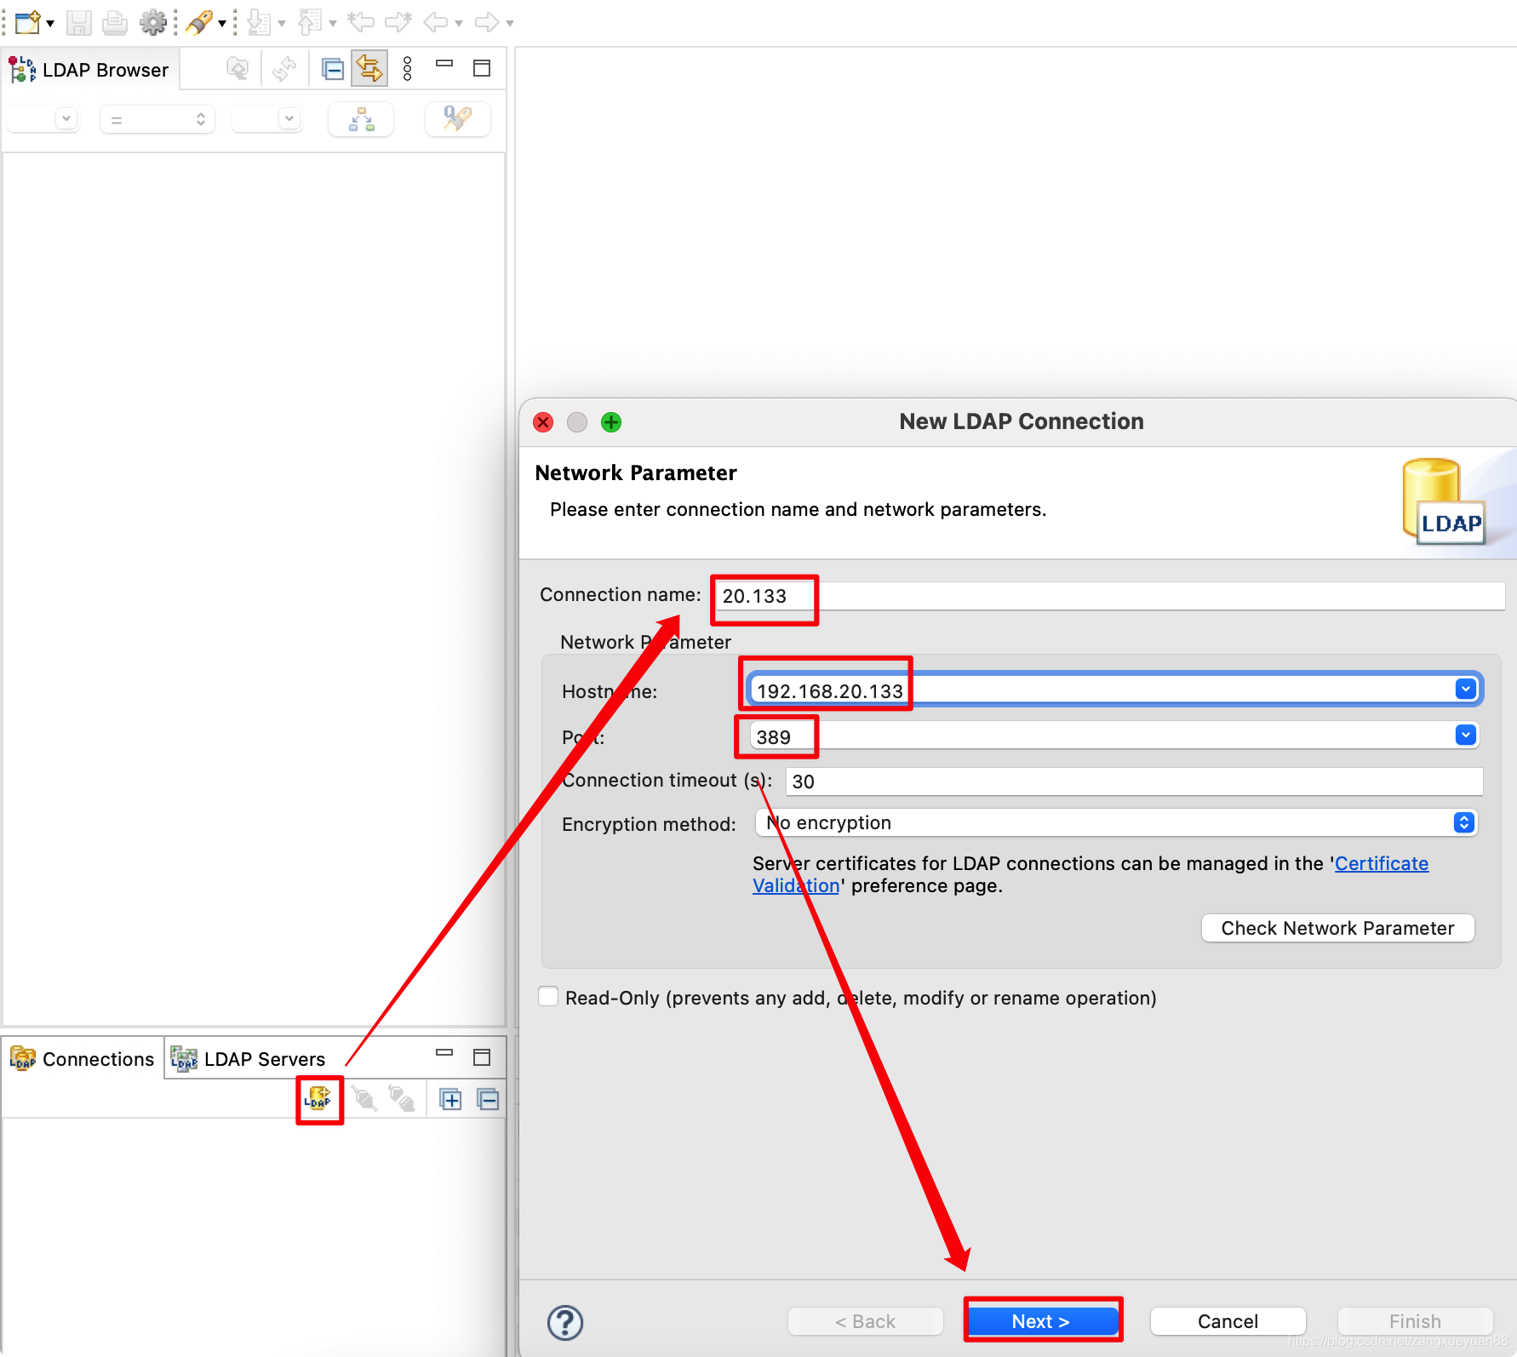Create a new connection using the LDAP icon
Screen dimensions: 1517x1357
click(318, 1100)
